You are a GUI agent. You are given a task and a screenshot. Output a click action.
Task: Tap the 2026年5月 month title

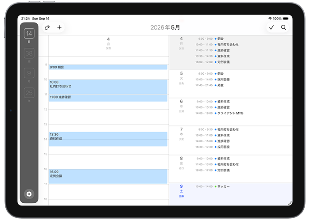click(165, 27)
